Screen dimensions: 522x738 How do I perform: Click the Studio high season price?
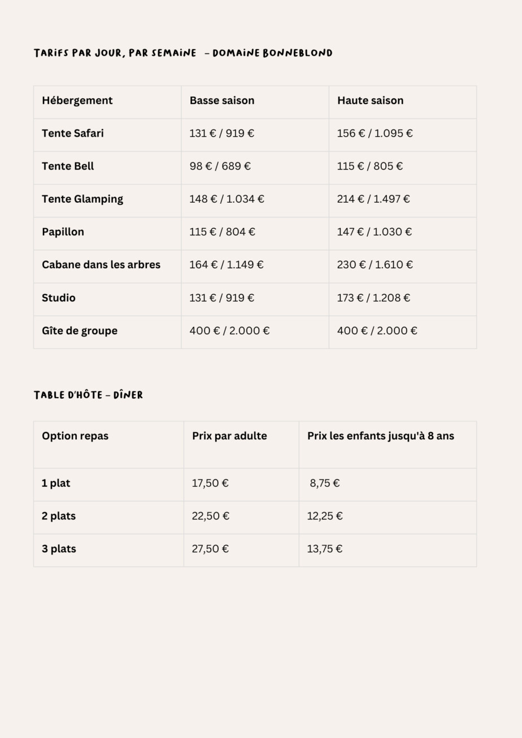point(373,298)
